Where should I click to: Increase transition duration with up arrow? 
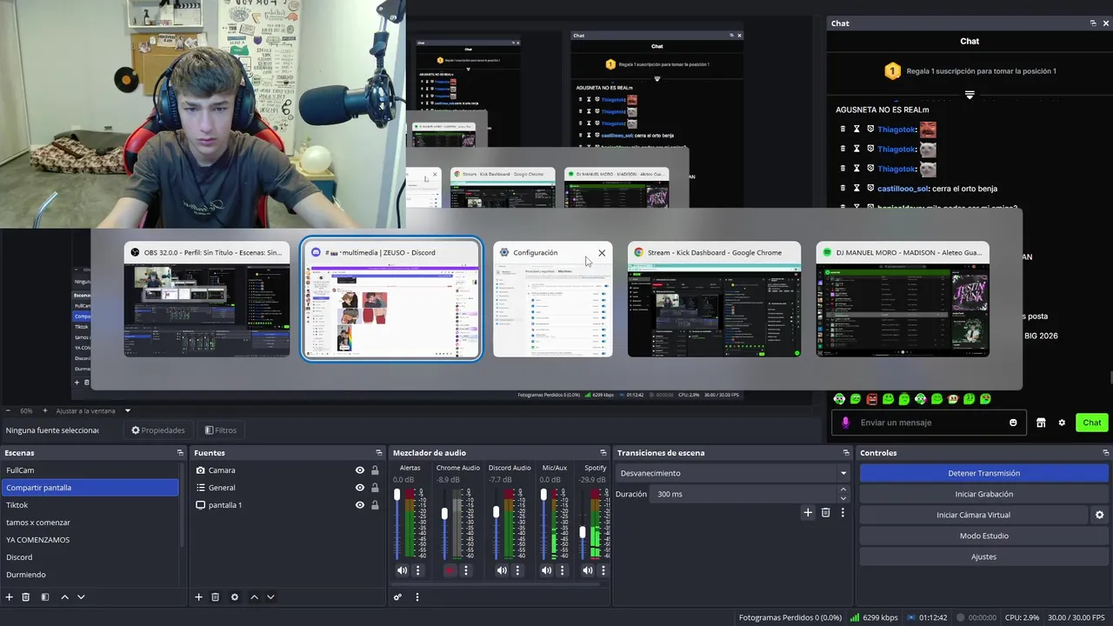click(843, 490)
